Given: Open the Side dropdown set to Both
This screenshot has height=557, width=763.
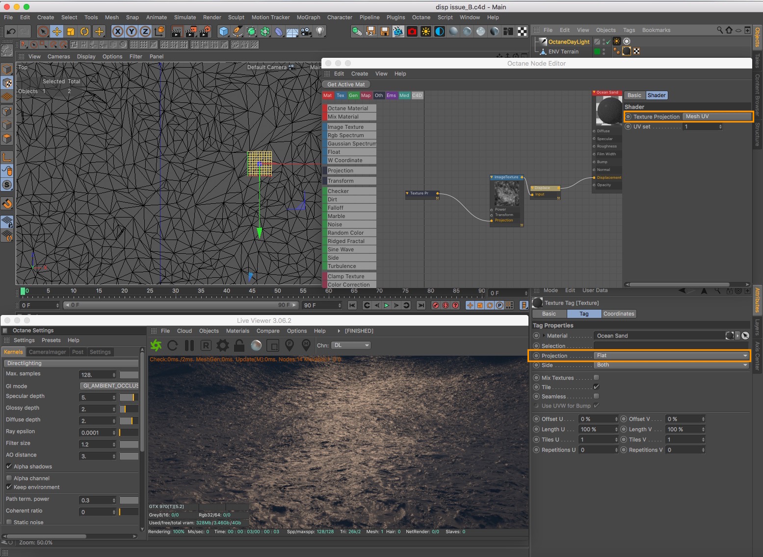Looking at the screenshot, I should click(x=671, y=365).
